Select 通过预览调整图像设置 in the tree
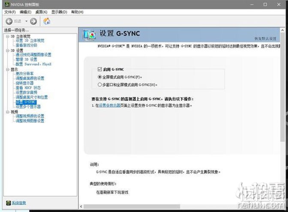288x212 pixels. (x=33, y=55)
